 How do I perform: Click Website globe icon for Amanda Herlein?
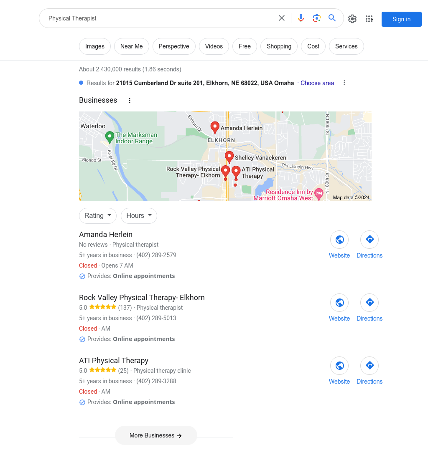339,240
